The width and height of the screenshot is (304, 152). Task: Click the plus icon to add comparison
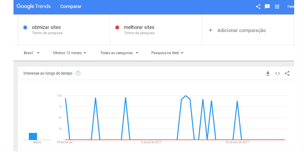(211, 30)
